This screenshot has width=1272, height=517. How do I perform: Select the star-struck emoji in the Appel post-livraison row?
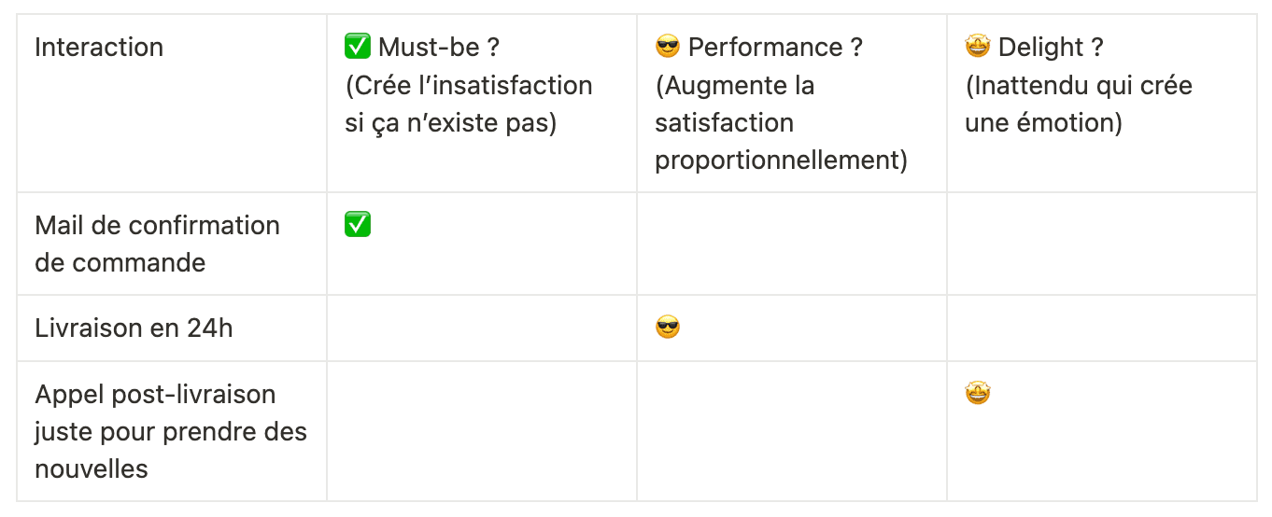pyautogui.click(x=978, y=394)
